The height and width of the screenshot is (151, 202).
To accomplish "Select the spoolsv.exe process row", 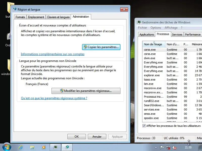I will coord(172,118).
